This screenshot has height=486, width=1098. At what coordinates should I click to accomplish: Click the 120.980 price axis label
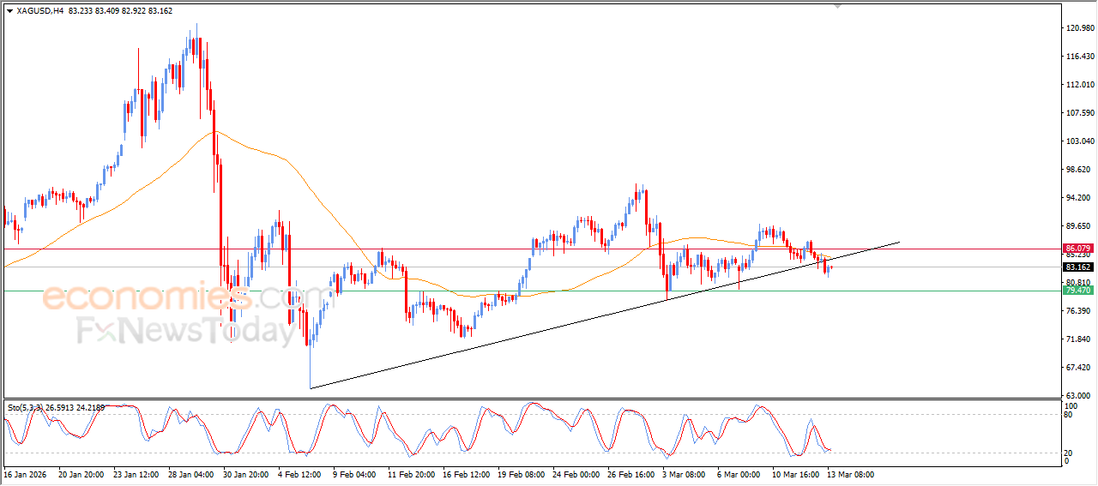pyautogui.click(x=1081, y=28)
